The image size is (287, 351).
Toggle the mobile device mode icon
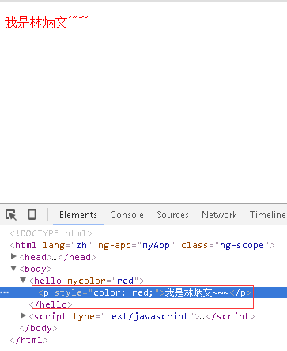(32, 214)
